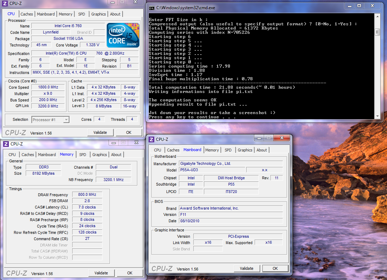The image size is (387, 280).
Task: Open About tab in the Memory CPU-Z window
Action: pyautogui.click(x=116, y=155)
